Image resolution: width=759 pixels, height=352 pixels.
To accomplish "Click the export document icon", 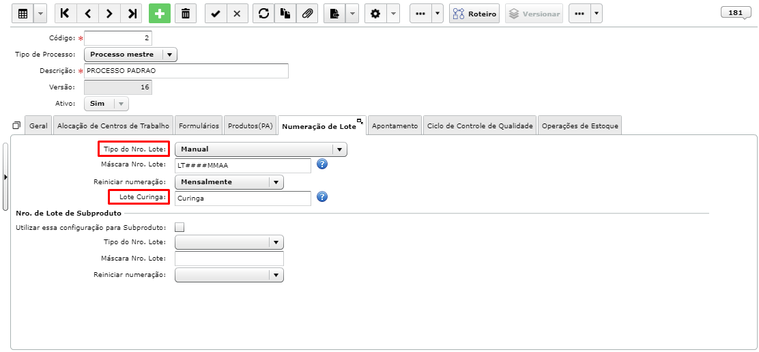I will pyautogui.click(x=334, y=14).
